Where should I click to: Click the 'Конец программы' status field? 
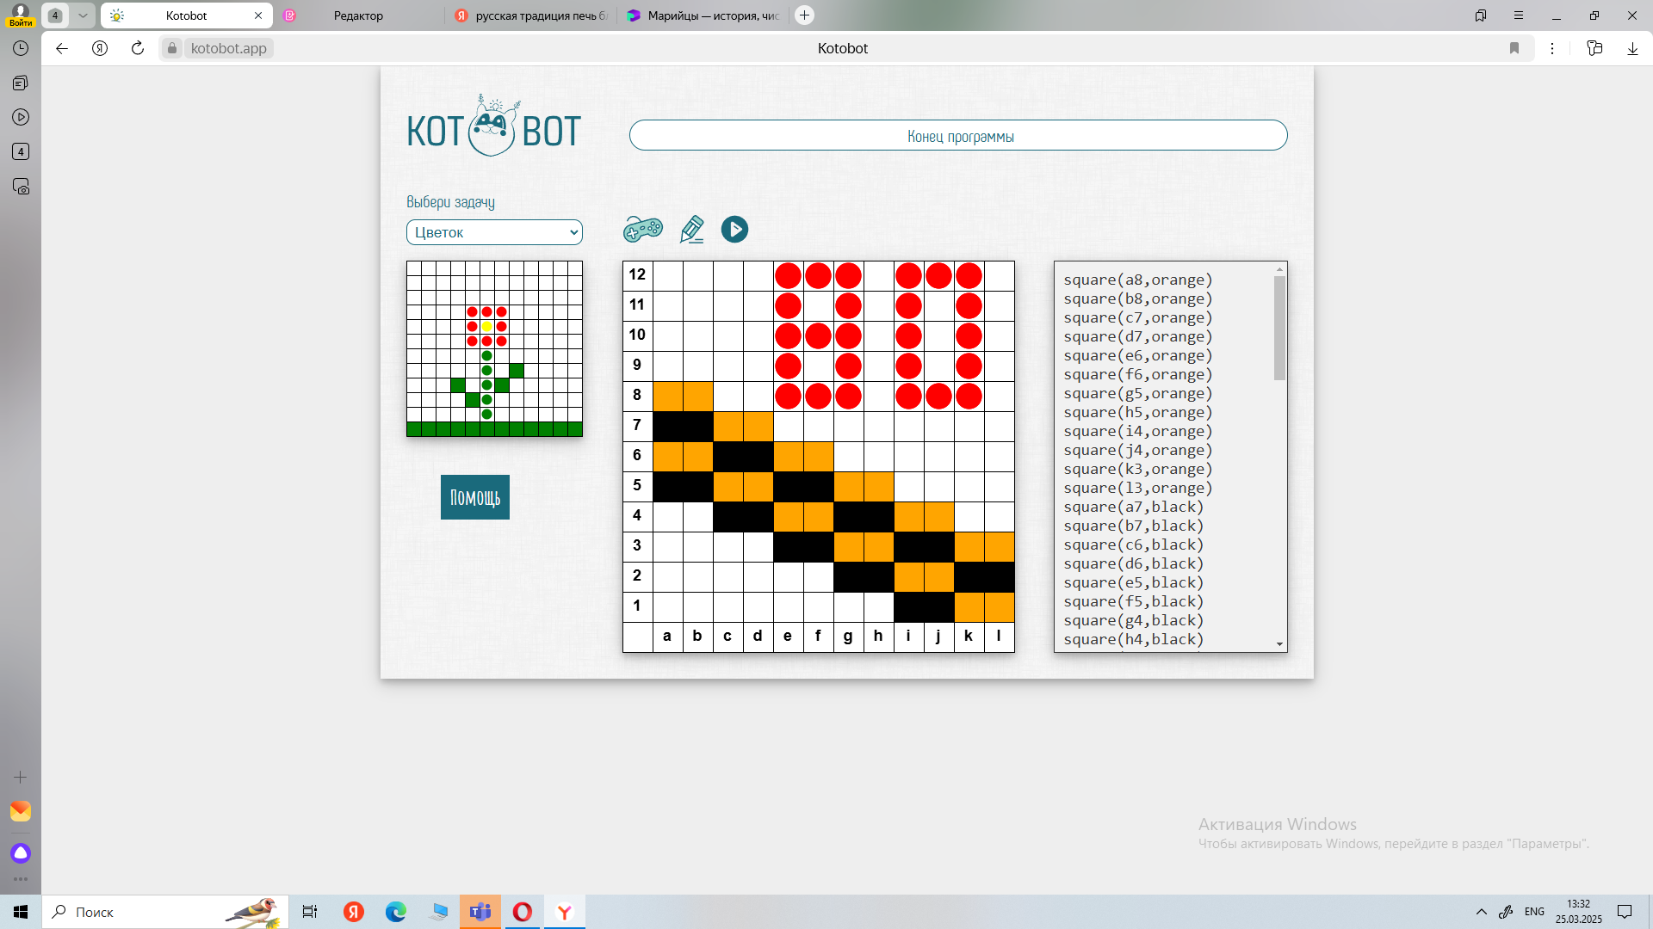958,135
